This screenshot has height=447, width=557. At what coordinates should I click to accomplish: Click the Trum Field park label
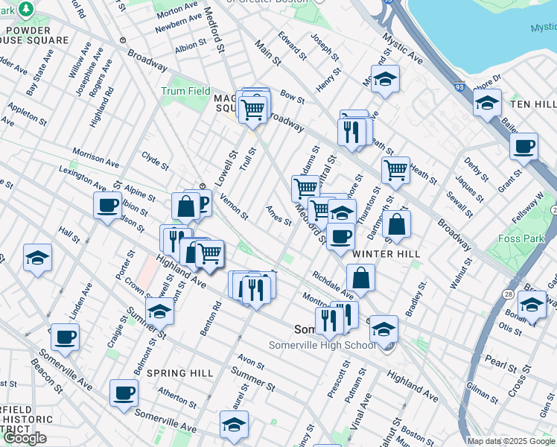point(185,91)
